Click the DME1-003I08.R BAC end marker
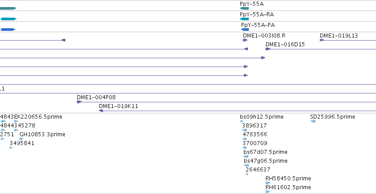The width and height of the screenshot is (376, 194). pyautogui.click(x=245, y=40)
